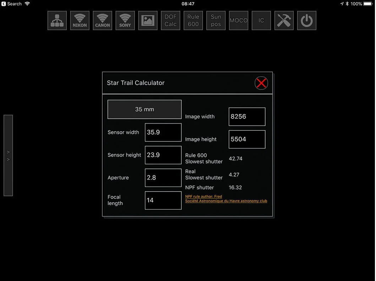Connect to Sony camera via WiFi

click(x=125, y=20)
